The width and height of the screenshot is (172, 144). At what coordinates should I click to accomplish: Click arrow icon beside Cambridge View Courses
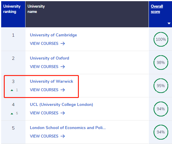pyautogui.click(x=63, y=44)
